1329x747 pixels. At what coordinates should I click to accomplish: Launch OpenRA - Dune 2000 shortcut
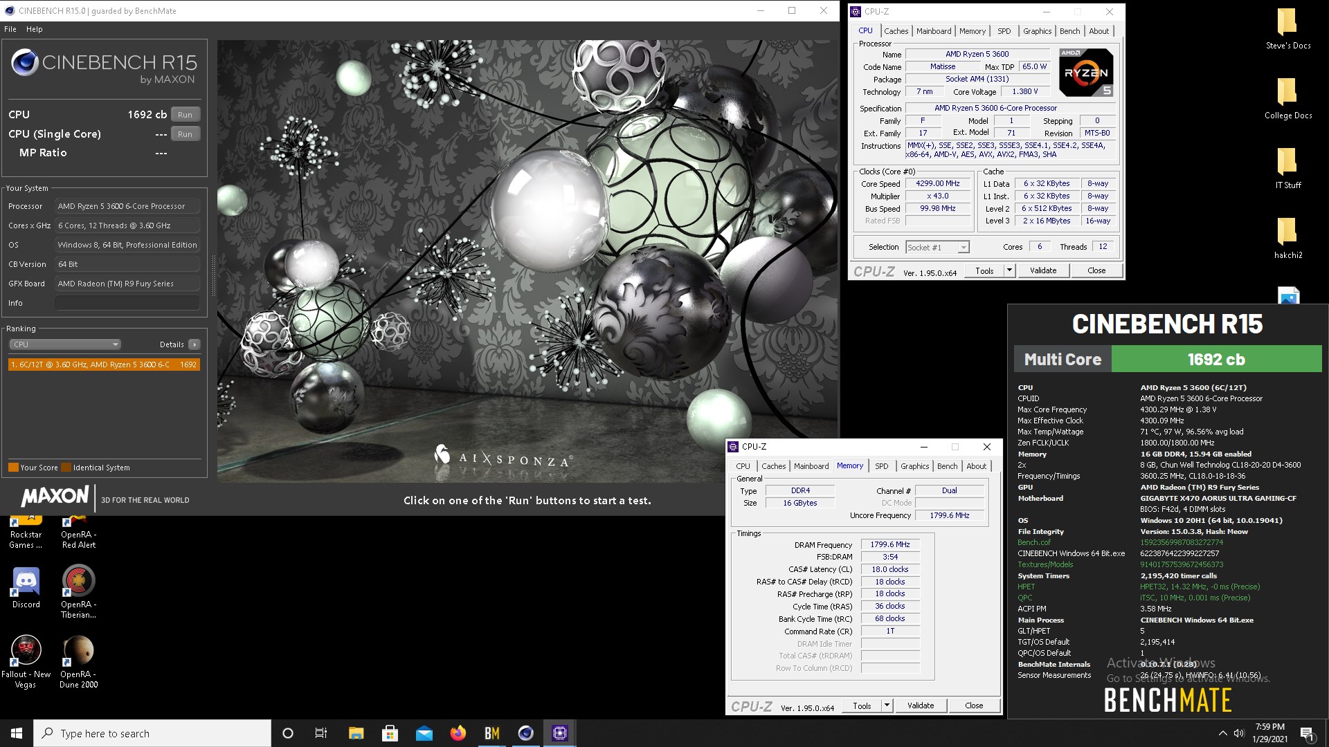[x=78, y=662]
